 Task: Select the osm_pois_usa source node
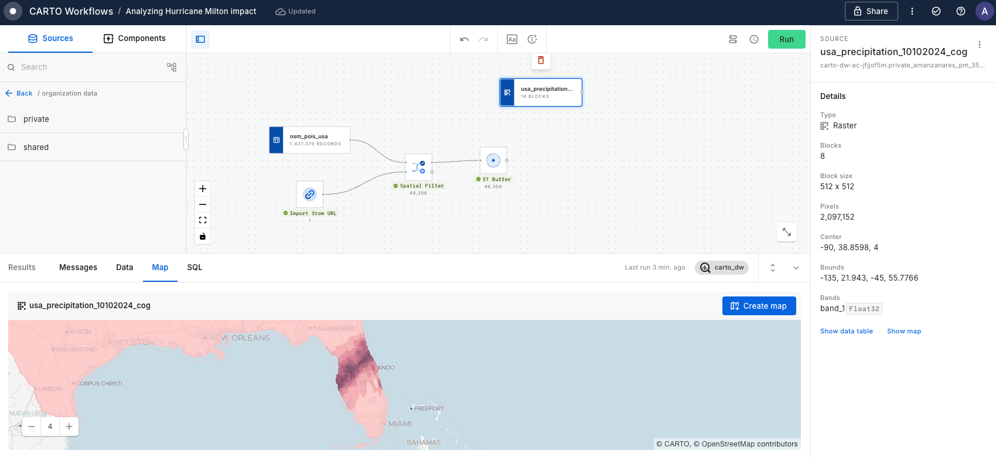point(310,140)
